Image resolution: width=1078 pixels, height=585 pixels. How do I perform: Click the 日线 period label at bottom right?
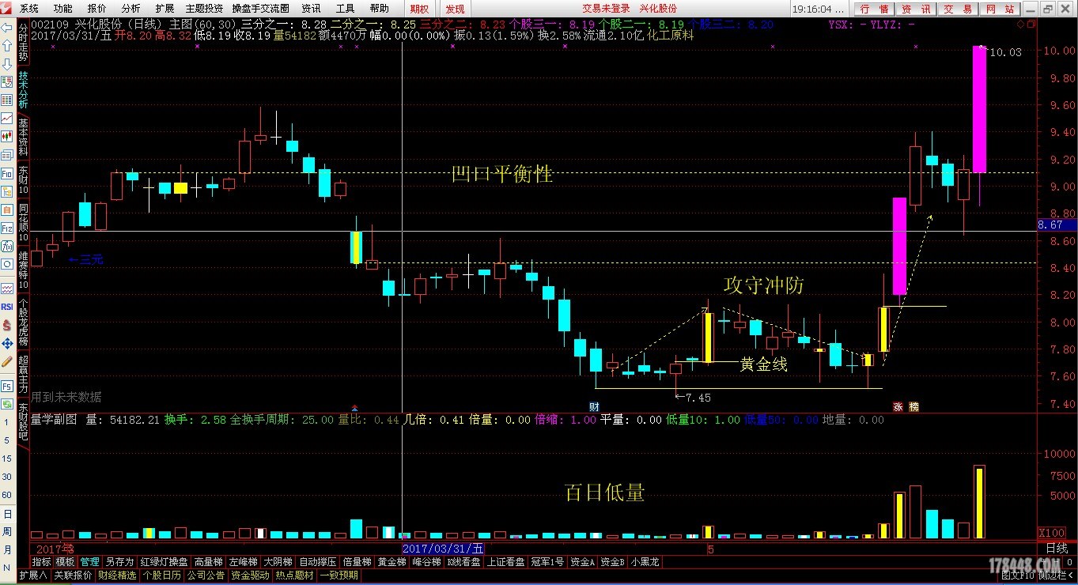coord(1056,548)
